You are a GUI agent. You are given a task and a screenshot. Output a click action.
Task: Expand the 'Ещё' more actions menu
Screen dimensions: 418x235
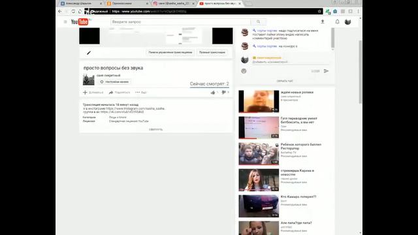pyautogui.click(x=141, y=93)
